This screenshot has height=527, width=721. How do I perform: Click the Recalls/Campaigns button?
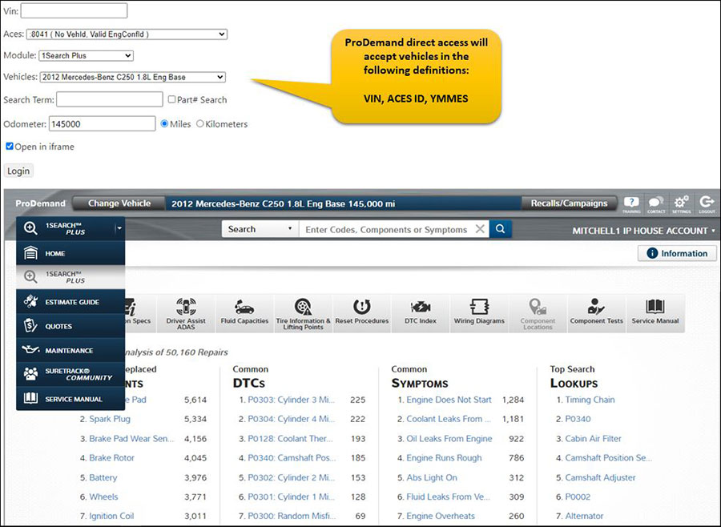click(569, 203)
